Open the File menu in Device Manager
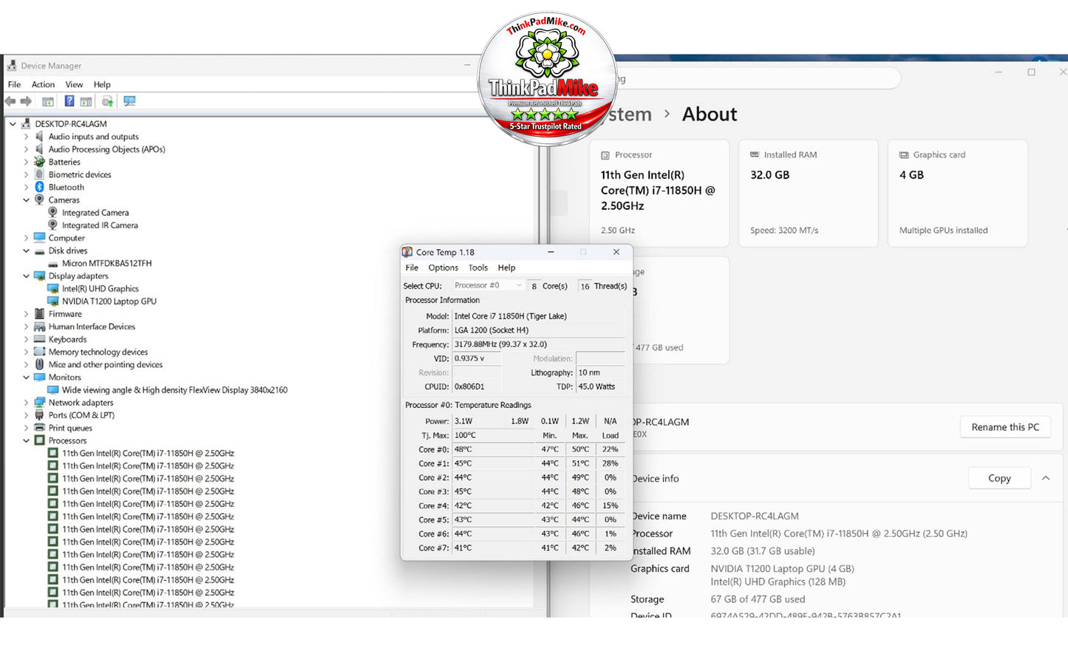 click(14, 84)
